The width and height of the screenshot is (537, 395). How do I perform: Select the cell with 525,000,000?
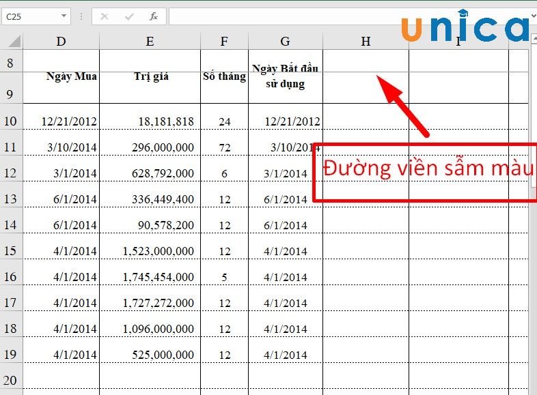(150, 350)
